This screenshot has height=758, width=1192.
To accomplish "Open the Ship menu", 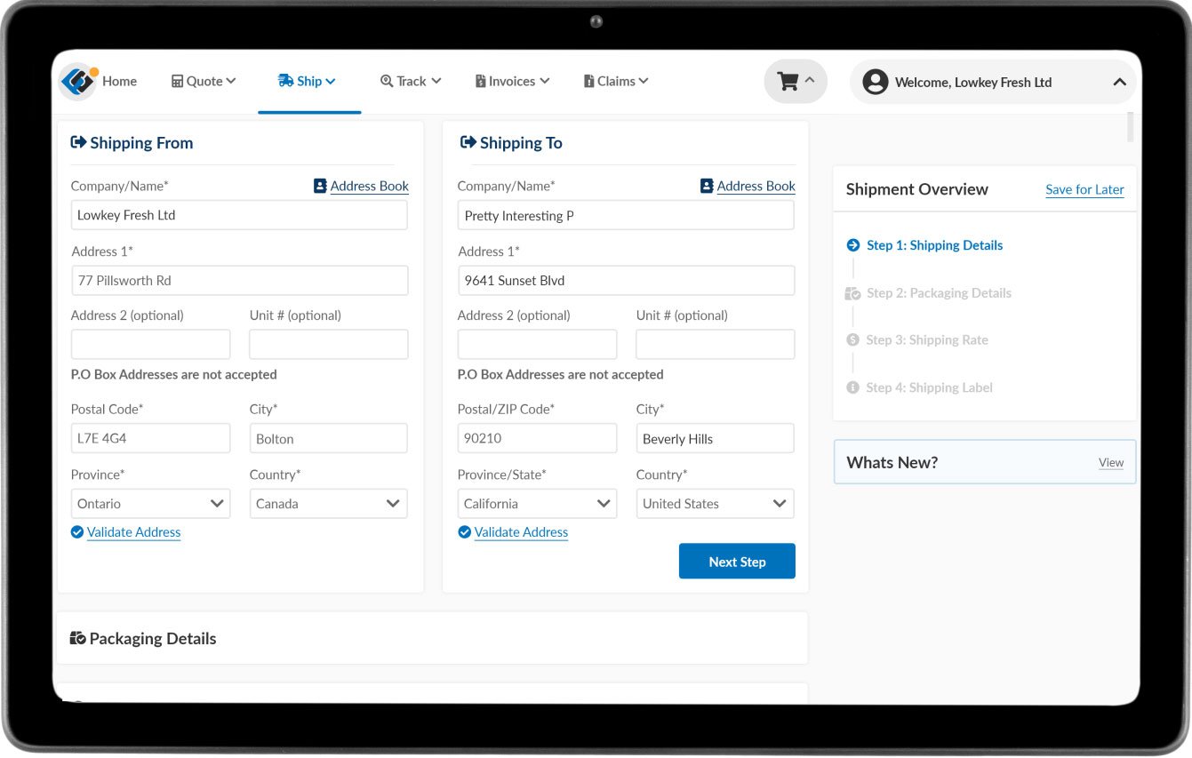I will [307, 81].
